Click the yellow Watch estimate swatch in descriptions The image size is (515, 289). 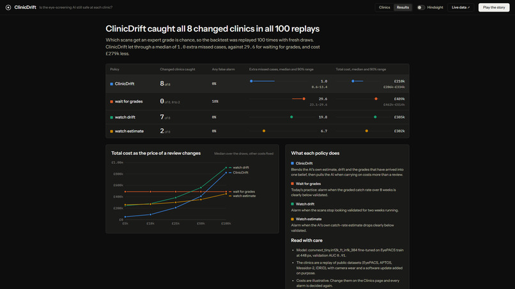[x=292, y=219]
